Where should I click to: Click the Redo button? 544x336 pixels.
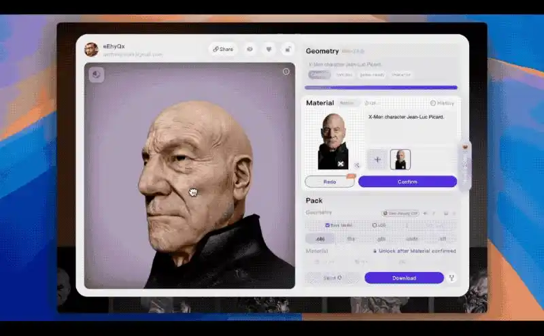pos(330,182)
